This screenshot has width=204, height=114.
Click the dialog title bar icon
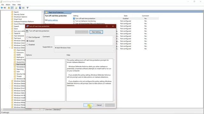[x=27, y=26]
